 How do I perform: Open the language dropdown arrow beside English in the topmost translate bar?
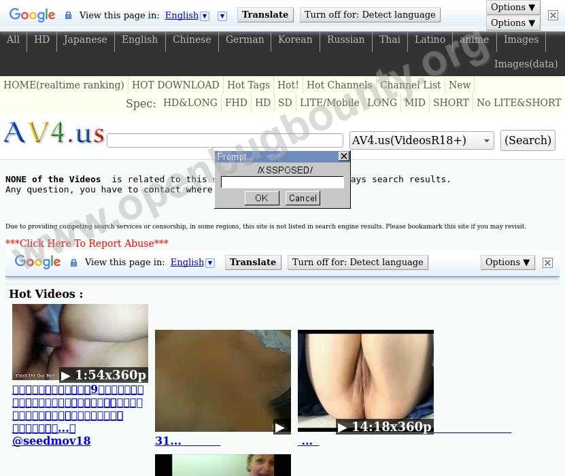coord(205,16)
